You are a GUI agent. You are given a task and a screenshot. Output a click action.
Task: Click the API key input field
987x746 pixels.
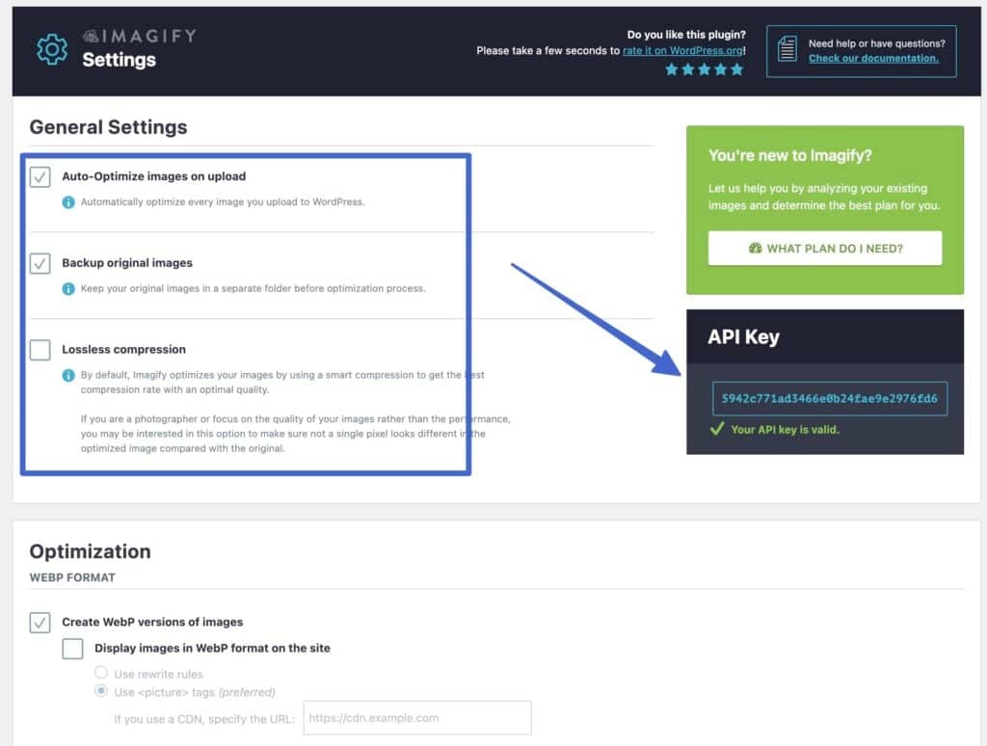point(830,398)
